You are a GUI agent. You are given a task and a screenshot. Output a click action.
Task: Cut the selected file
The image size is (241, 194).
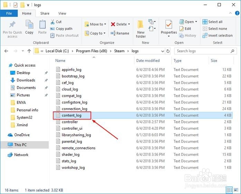click(56, 22)
